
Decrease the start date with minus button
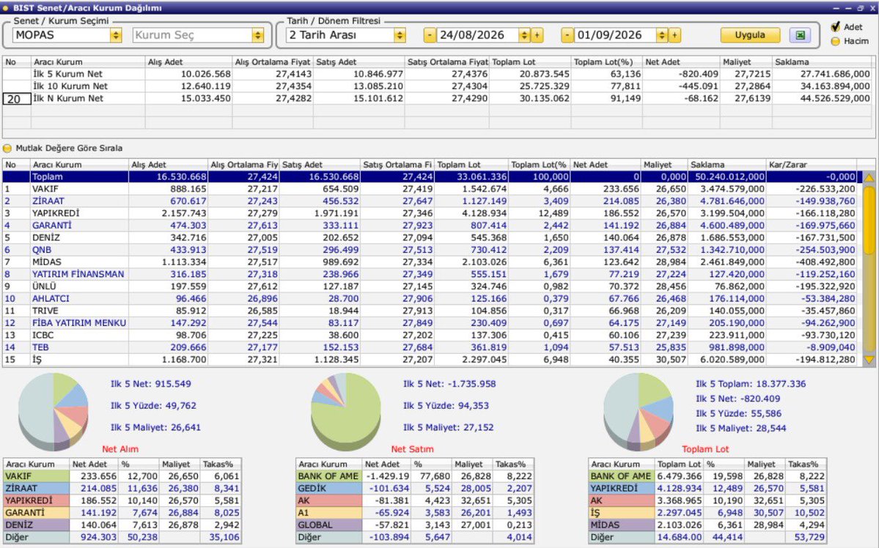pos(430,35)
